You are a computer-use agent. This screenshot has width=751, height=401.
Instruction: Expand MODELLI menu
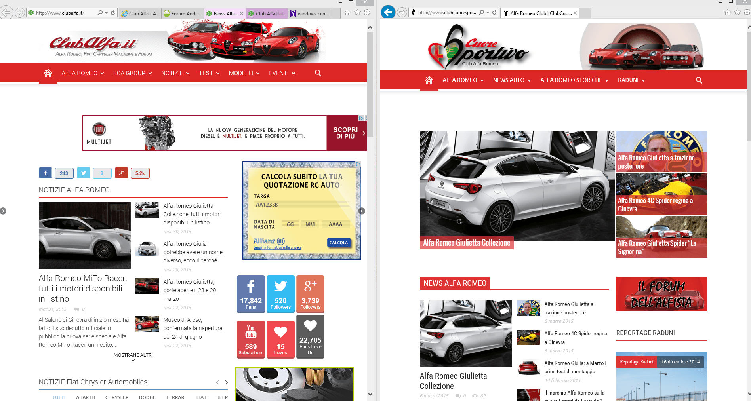tap(244, 73)
